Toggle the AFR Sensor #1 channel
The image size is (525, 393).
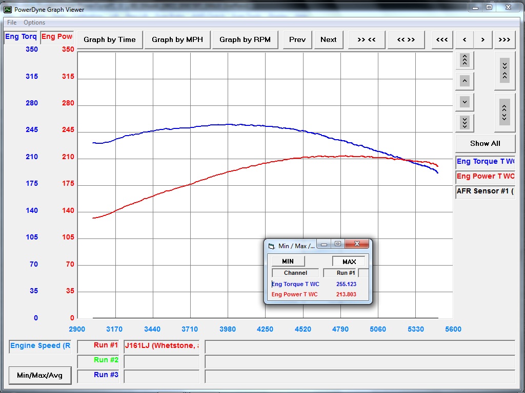click(x=485, y=191)
